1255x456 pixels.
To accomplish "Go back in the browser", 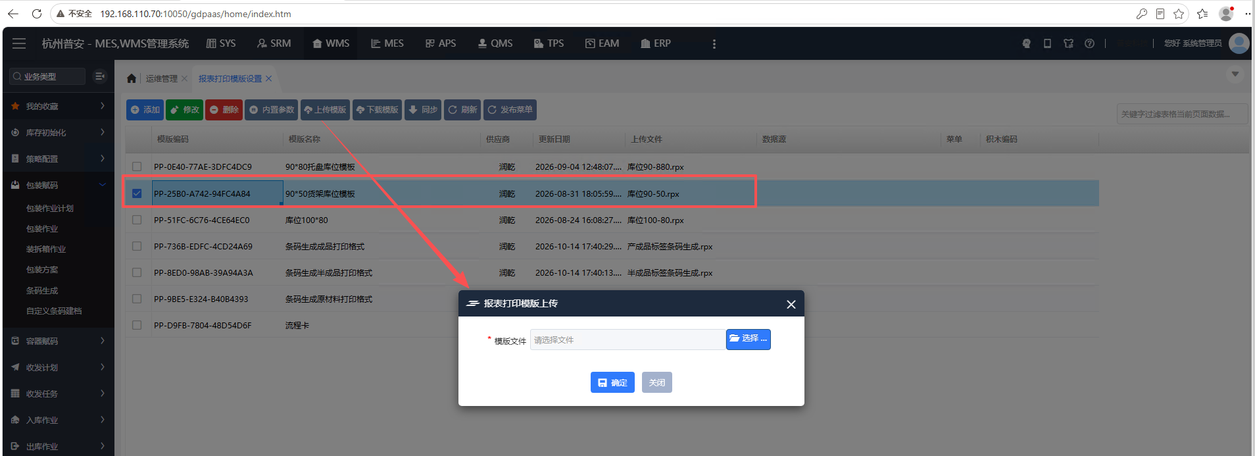I will pos(12,13).
